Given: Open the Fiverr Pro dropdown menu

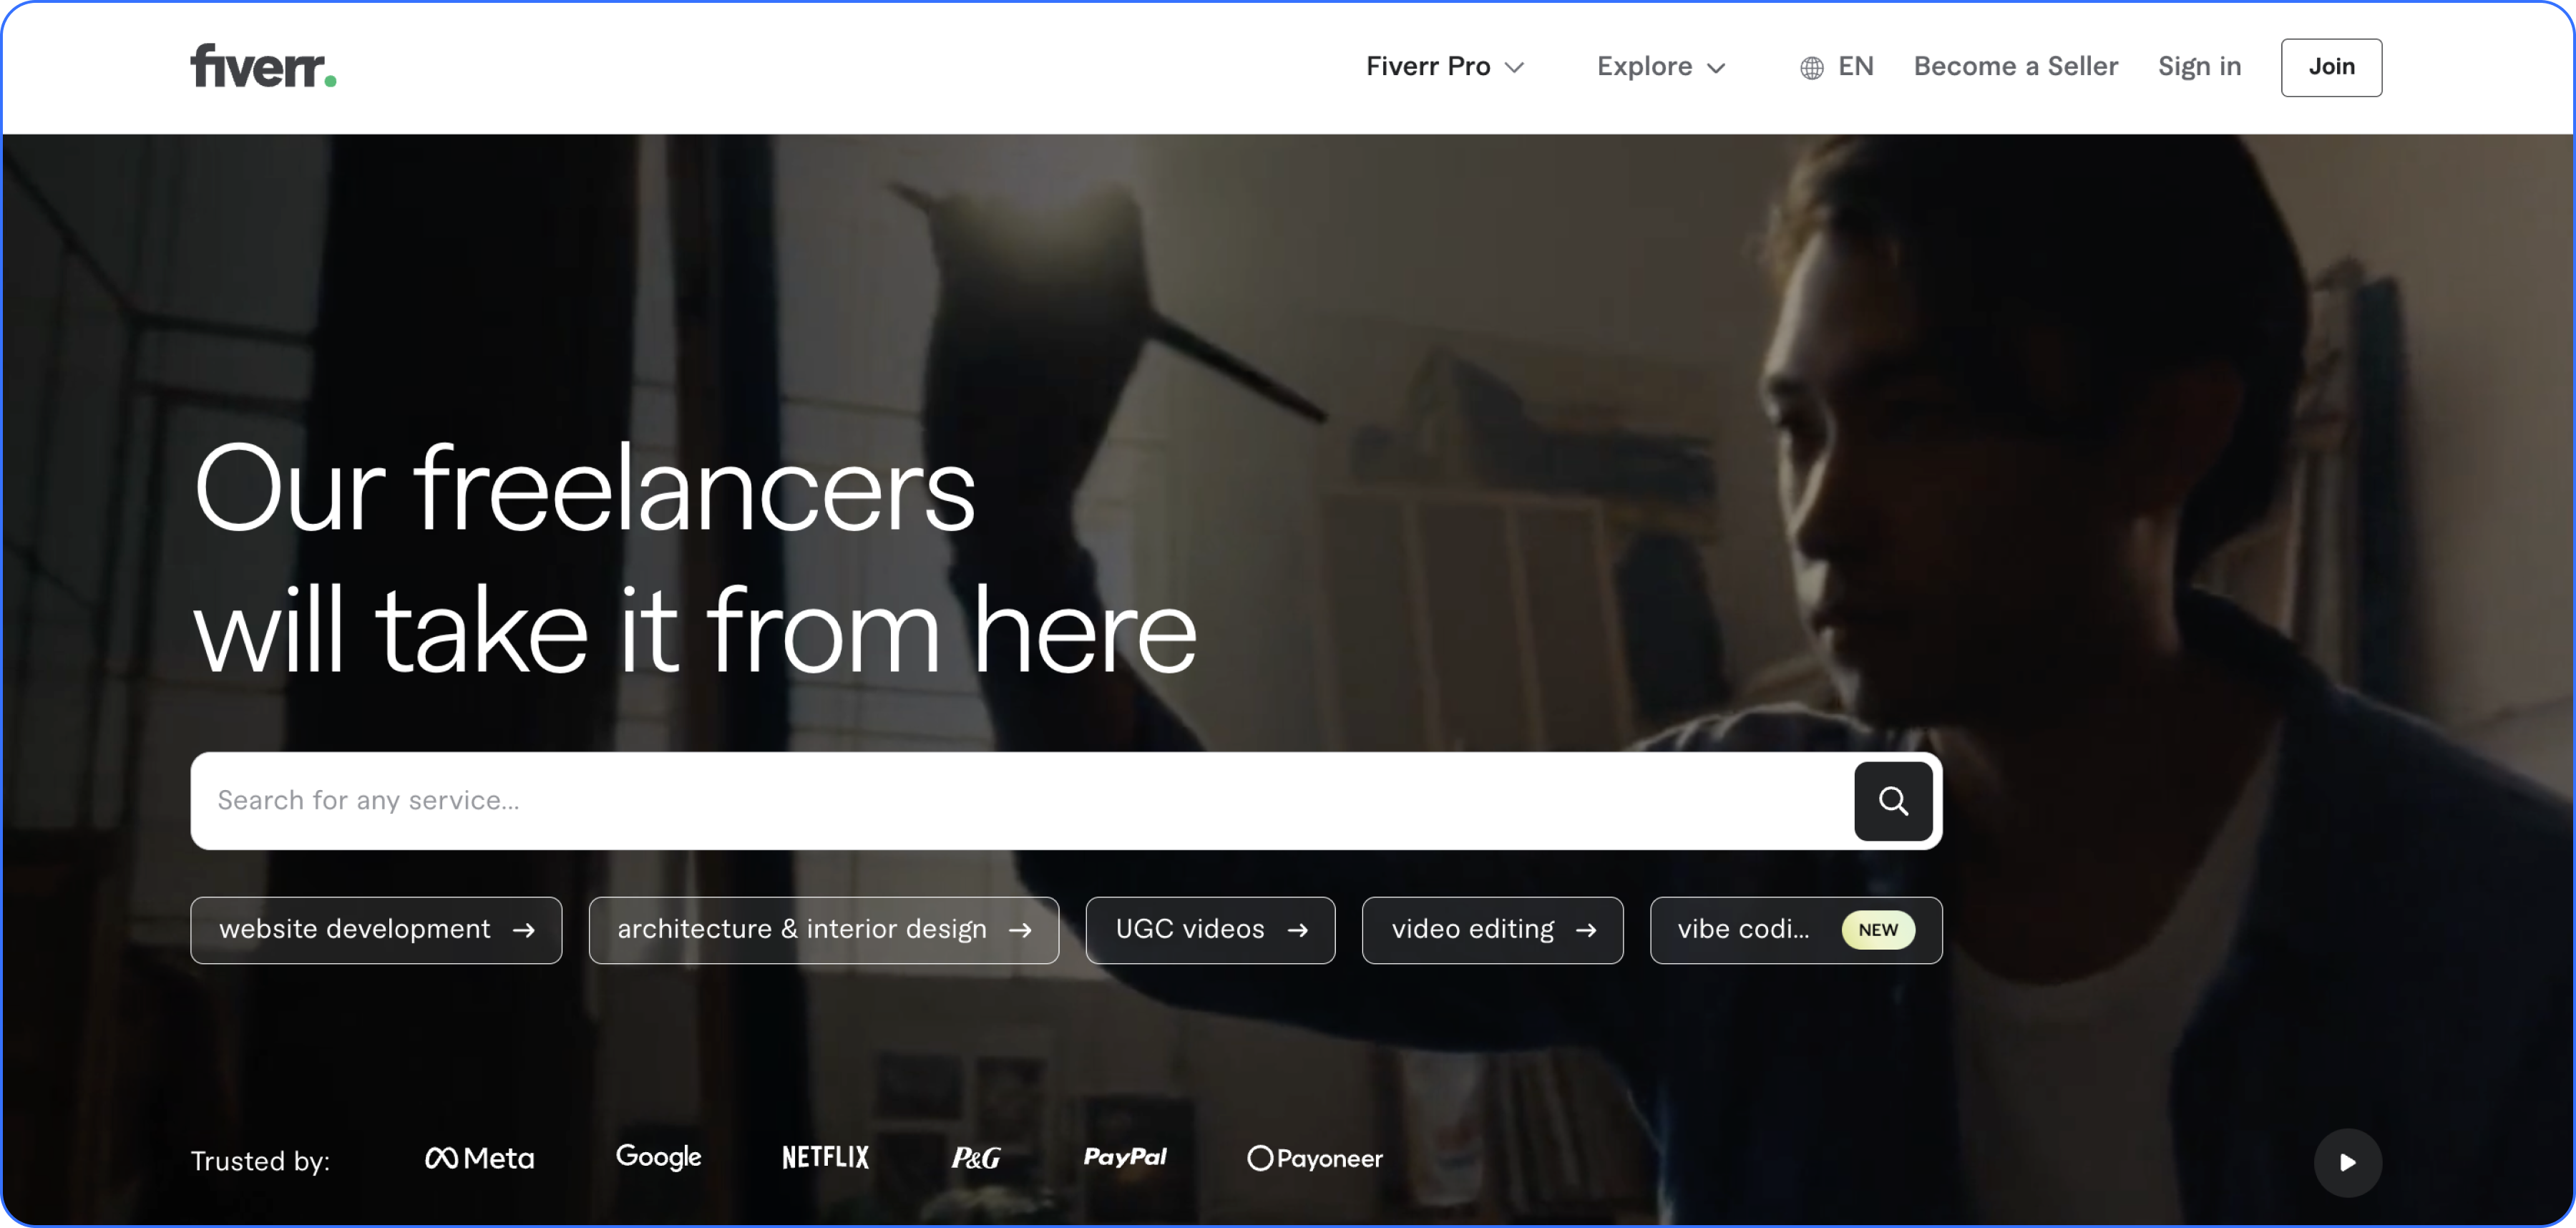Looking at the screenshot, I should (x=1445, y=67).
